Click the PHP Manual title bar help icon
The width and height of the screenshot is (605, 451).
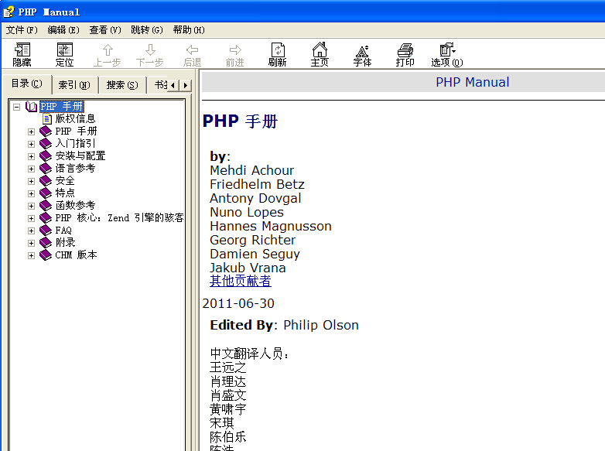coord(9,12)
